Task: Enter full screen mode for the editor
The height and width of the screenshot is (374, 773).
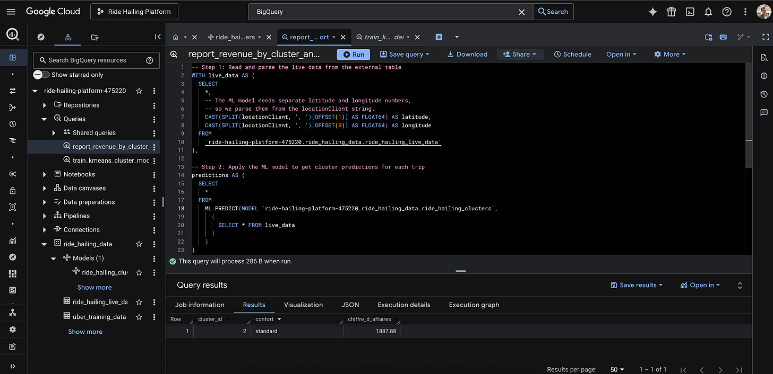Action: [766, 37]
